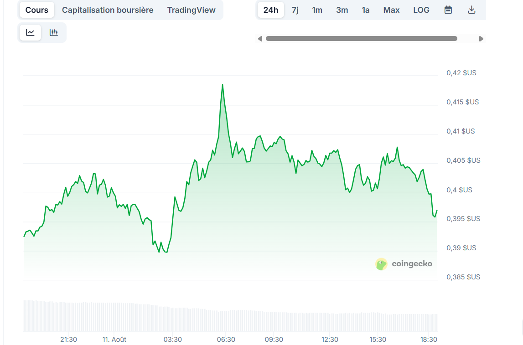
Task: Activate the 1a yearly view
Action: 365,10
